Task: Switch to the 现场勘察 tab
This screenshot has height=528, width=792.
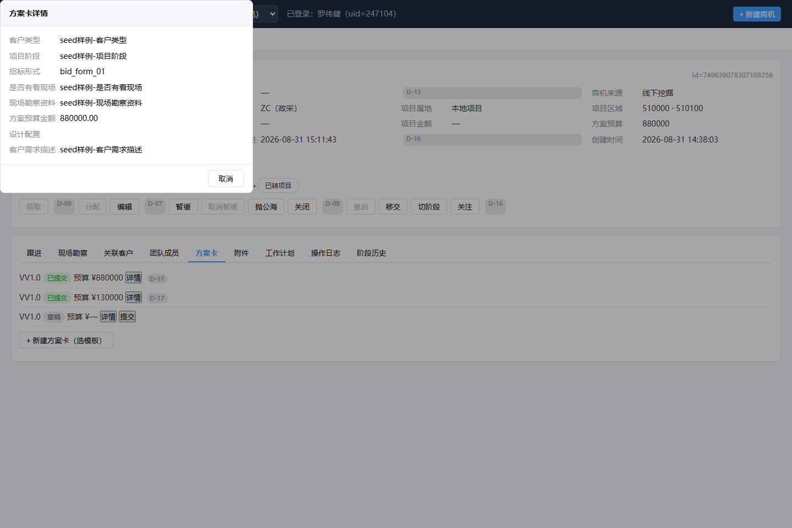Action: [73, 253]
